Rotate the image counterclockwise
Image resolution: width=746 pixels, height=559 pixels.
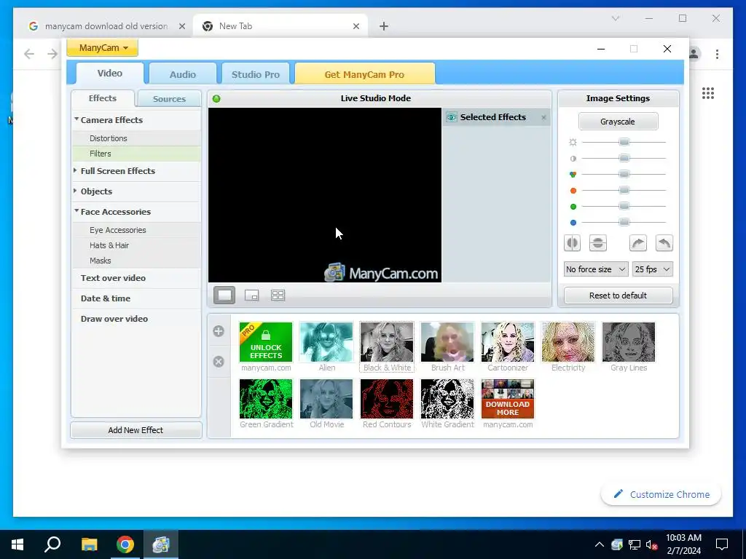[664, 243]
